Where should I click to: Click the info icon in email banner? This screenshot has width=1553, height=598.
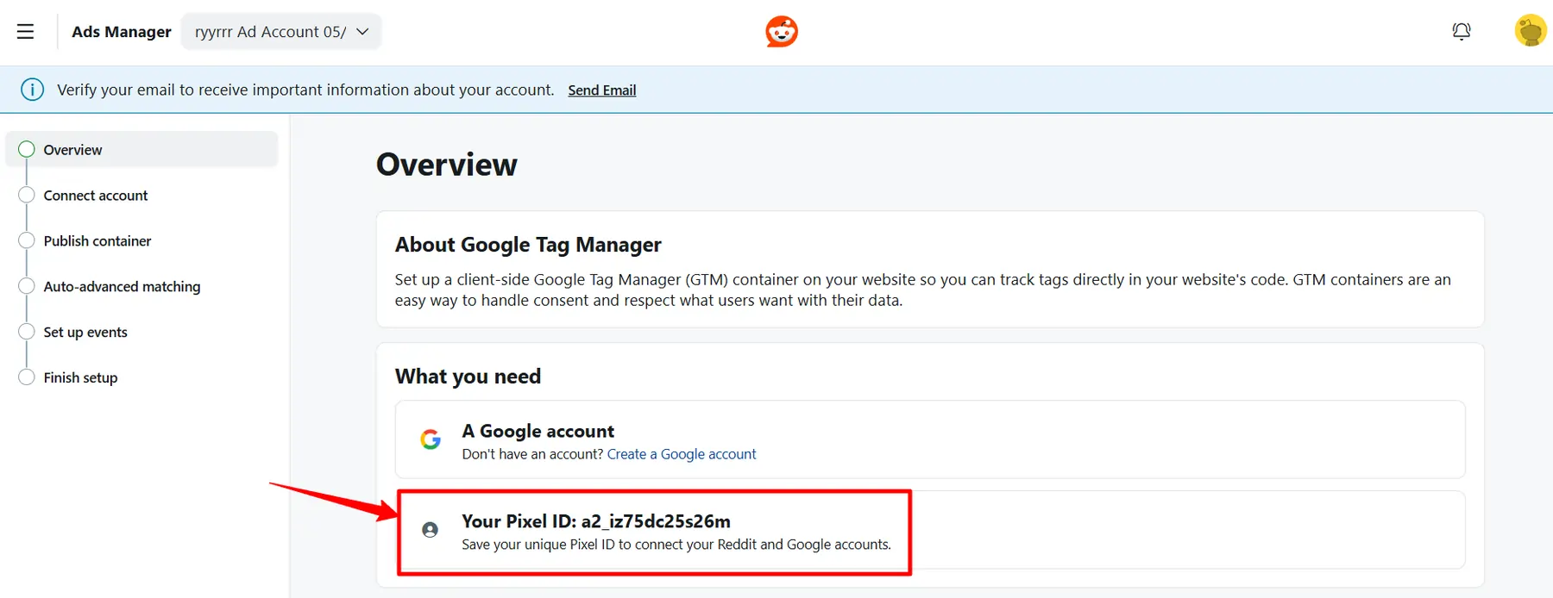32,90
